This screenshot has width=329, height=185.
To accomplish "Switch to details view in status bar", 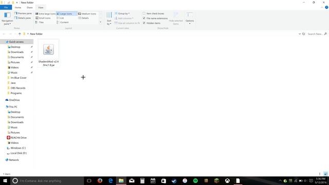I will click(320, 174).
